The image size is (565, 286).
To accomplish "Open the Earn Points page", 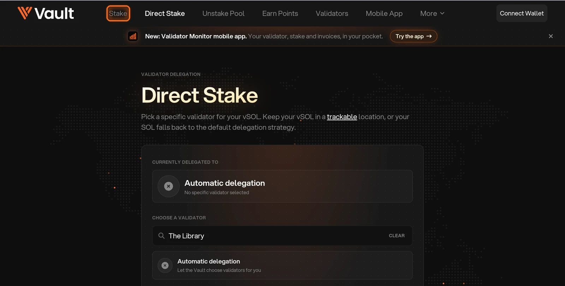I will click(280, 13).
